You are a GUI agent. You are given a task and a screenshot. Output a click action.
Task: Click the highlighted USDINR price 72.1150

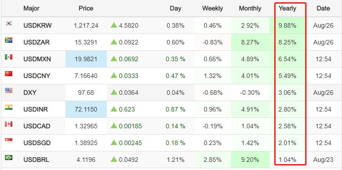click(86, 109)
